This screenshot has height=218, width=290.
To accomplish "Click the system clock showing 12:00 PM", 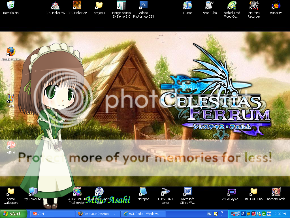I will pos(280,214).
